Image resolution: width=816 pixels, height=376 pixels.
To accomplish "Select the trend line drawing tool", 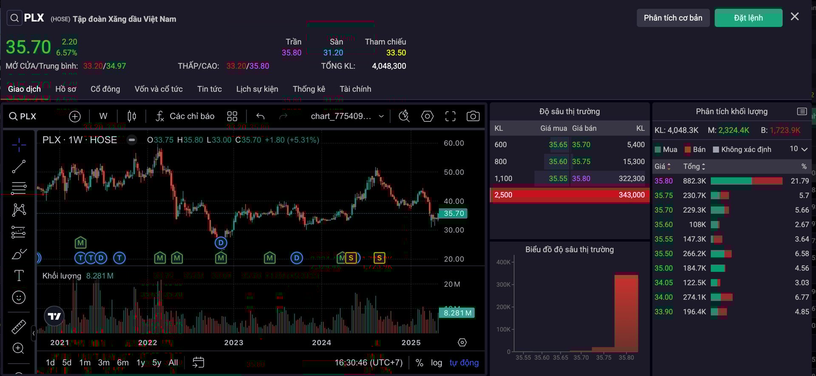I will (x=19, y=167).
